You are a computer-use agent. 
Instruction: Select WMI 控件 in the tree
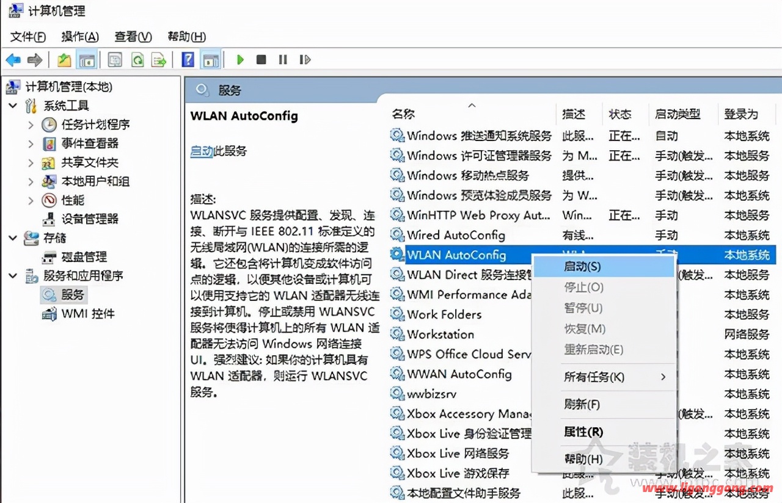pyautogui.click(x=78, y=314)
